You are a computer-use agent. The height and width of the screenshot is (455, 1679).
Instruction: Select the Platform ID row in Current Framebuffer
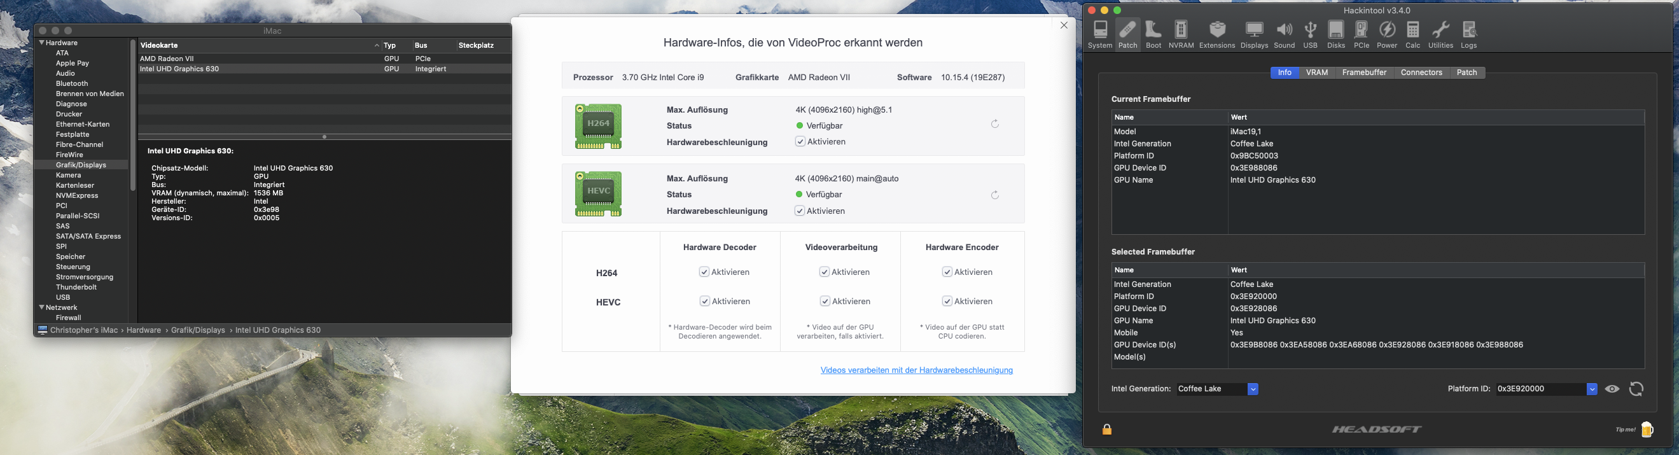(1378, 156)
